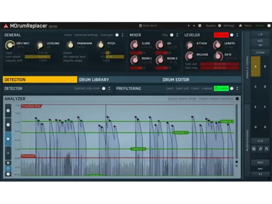Switch to the Drum Library tab
Screen dimensions: 272x204
pyautogui.click(x=119, y=80)
